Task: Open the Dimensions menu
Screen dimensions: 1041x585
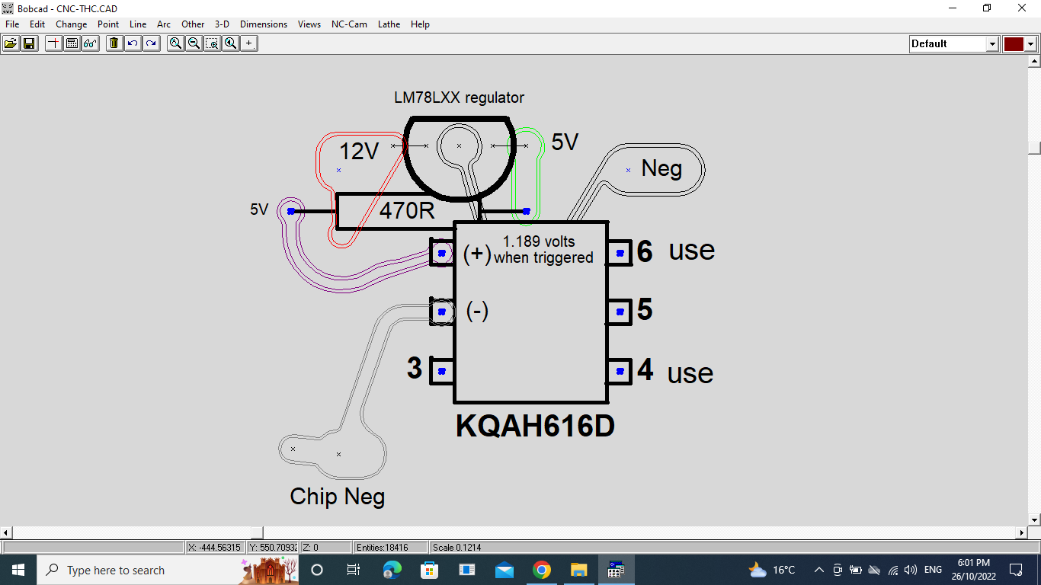Action: pos(264,24)
